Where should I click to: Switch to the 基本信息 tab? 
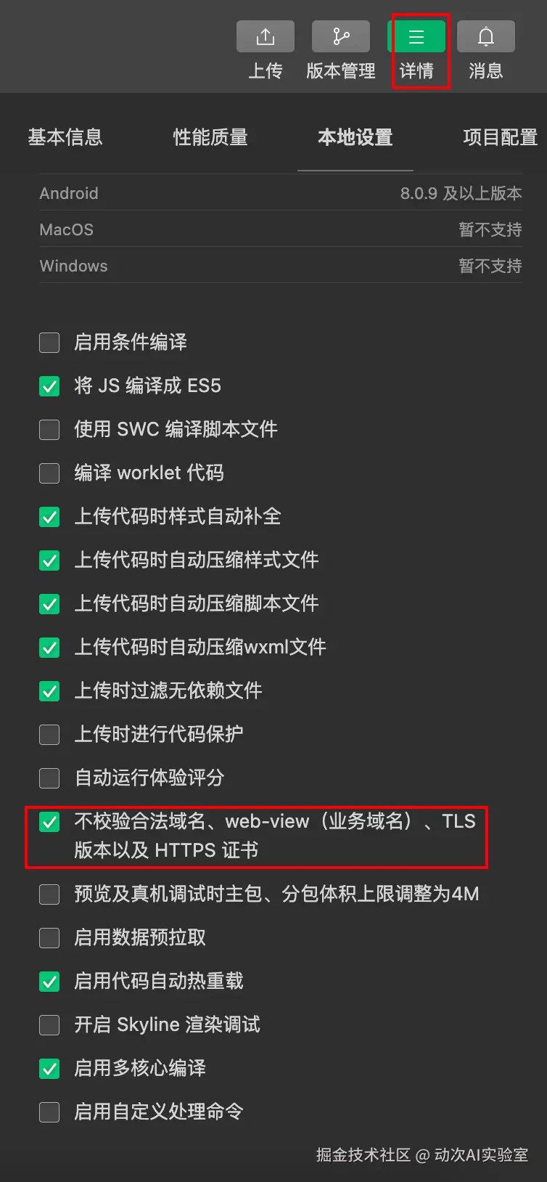pyautogui.click(x=65, y=137)
